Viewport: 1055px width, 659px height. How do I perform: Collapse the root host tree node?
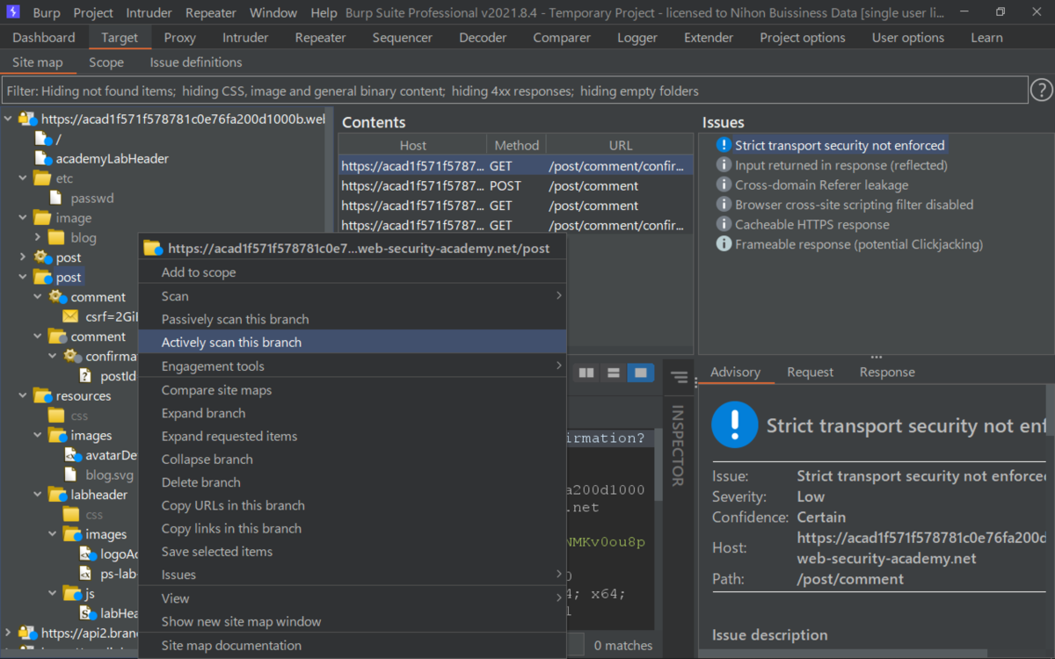pyautogui.click(x=8, y=119)
